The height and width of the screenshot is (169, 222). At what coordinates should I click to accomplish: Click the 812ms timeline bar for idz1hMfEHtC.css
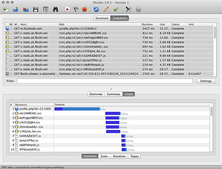coord(113,113)
